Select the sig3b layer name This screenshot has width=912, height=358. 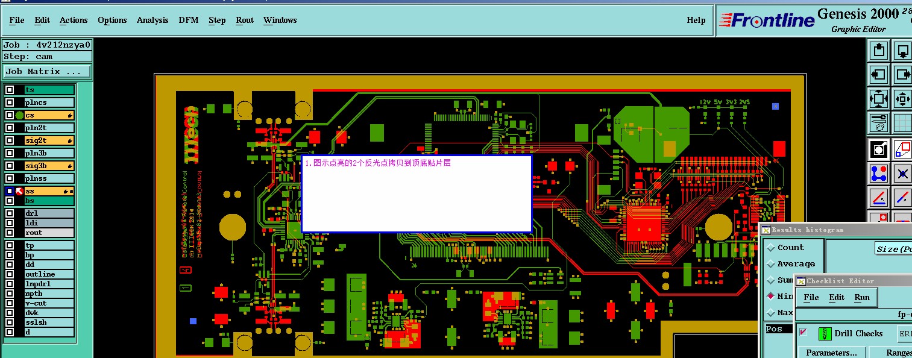click(x=49, y=166)
